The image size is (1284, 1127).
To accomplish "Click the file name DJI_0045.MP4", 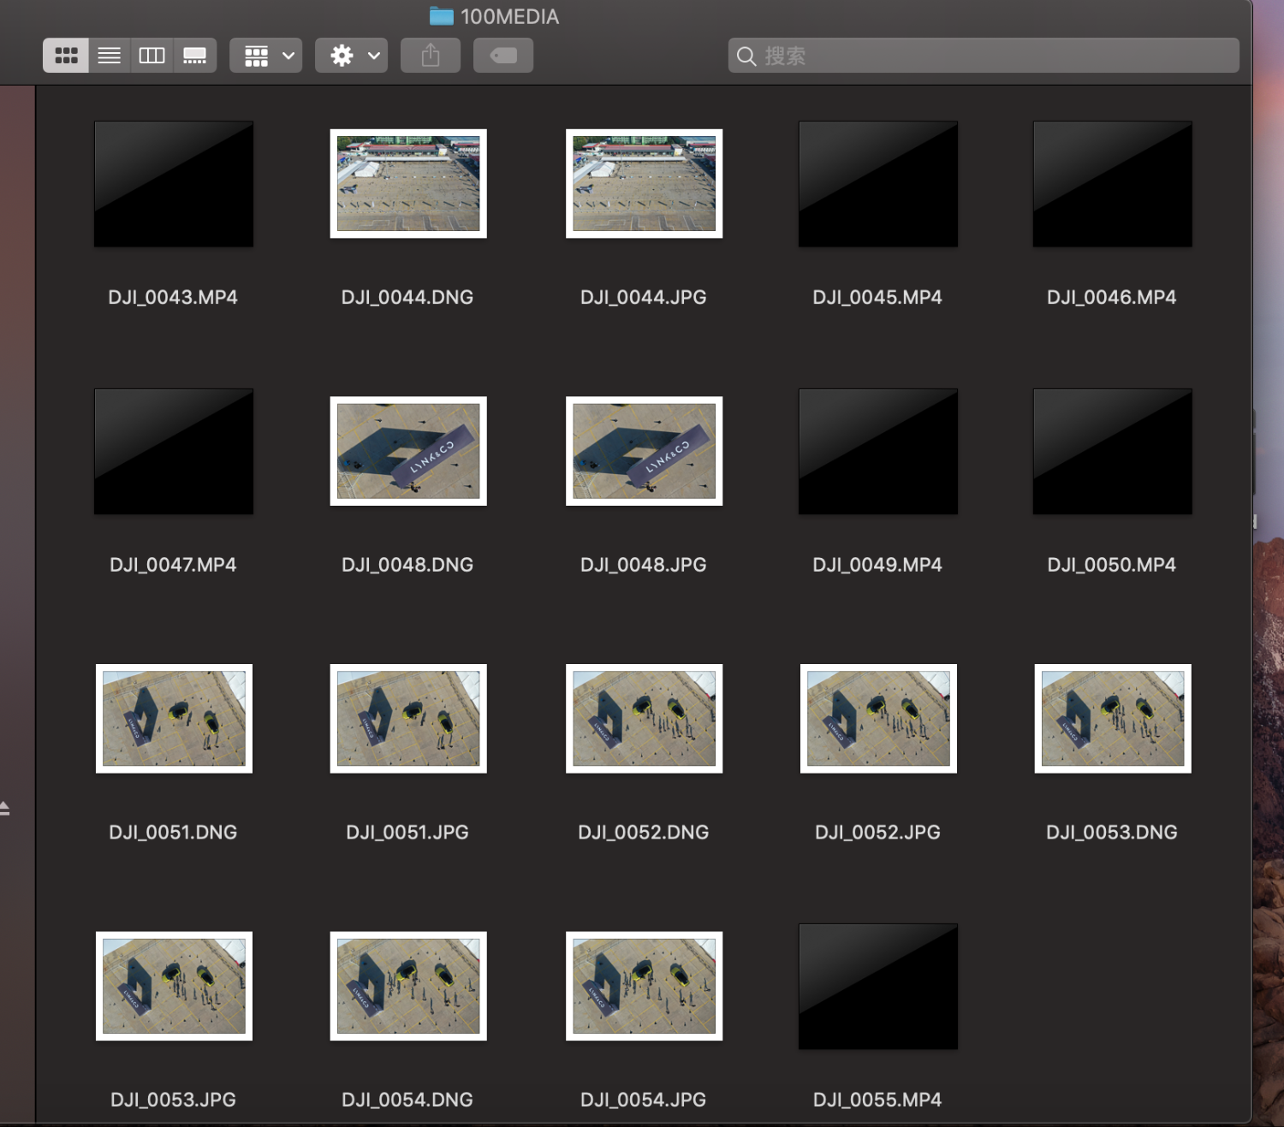I will coord(877,297).
